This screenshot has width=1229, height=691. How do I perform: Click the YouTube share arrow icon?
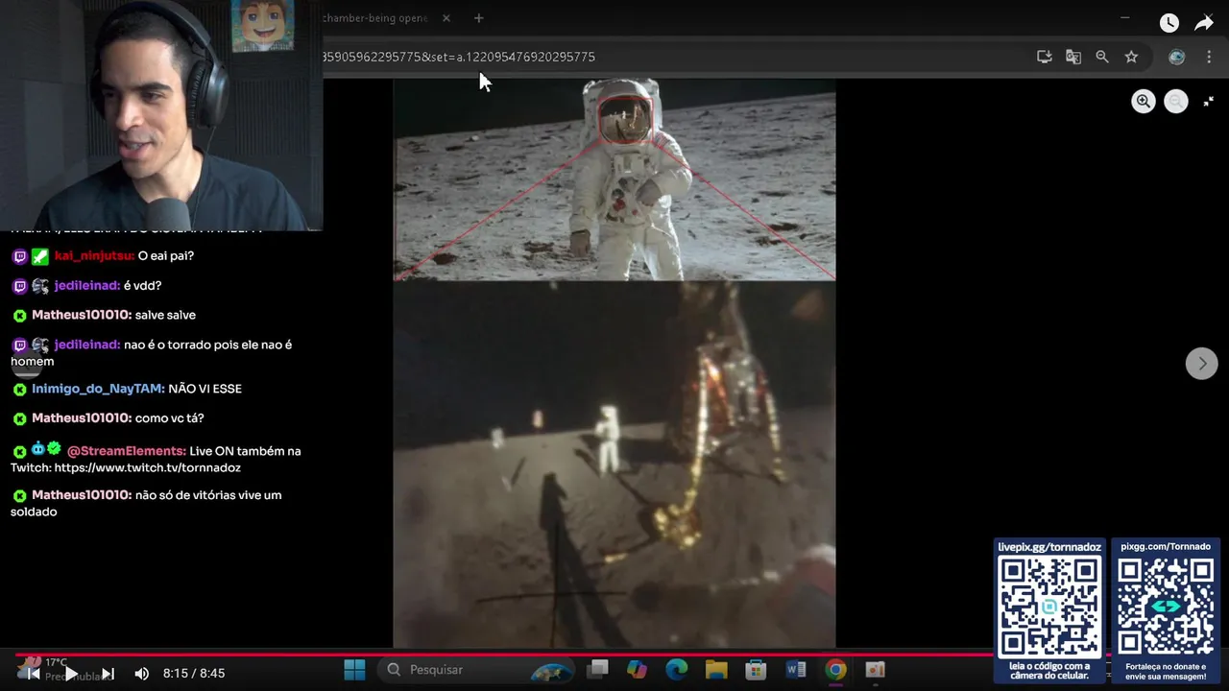coord(1204,23)
